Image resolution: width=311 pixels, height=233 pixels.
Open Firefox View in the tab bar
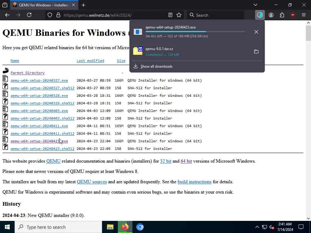pos(5,5)
